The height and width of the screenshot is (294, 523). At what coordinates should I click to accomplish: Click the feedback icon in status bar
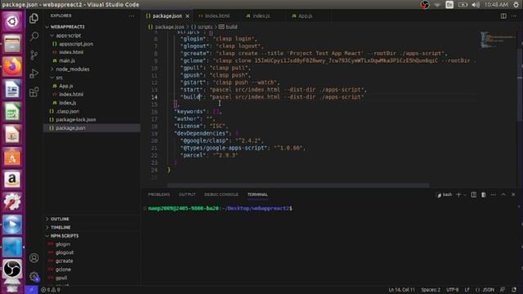pos(503,290)
